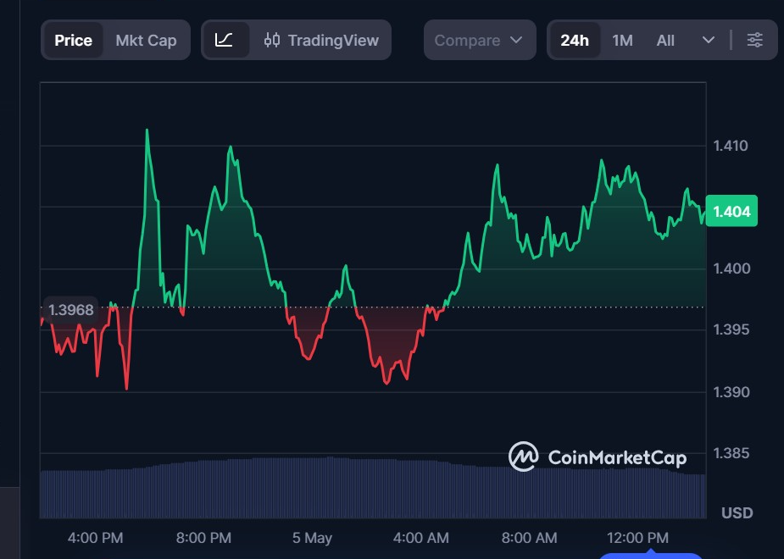Image resolution: width=784 pixels, height=559 pixels.
Task: Expand more time range options chevron
Action: pyautogui.click(x=709, y=40)
